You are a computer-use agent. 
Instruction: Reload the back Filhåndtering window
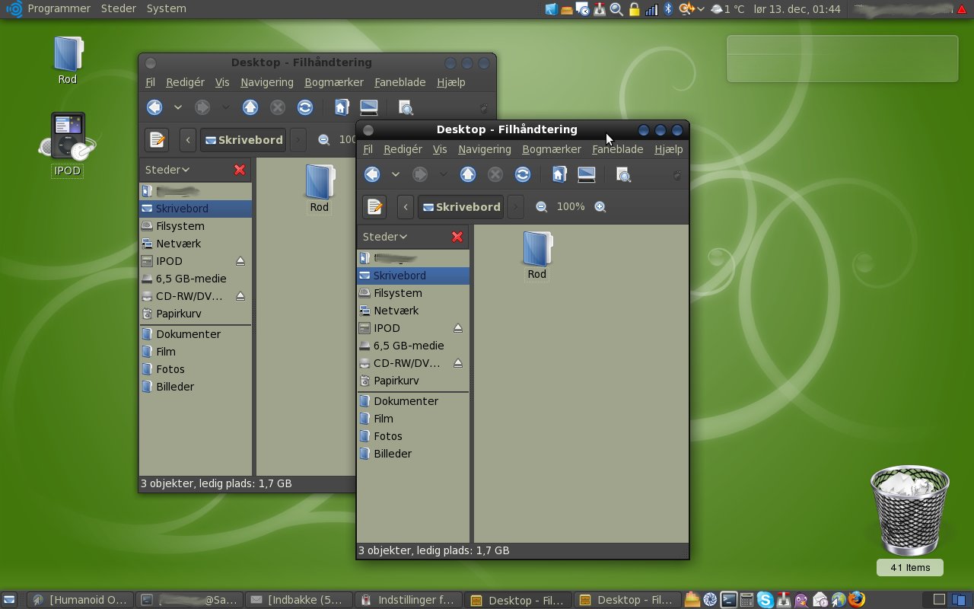[305, 107]
